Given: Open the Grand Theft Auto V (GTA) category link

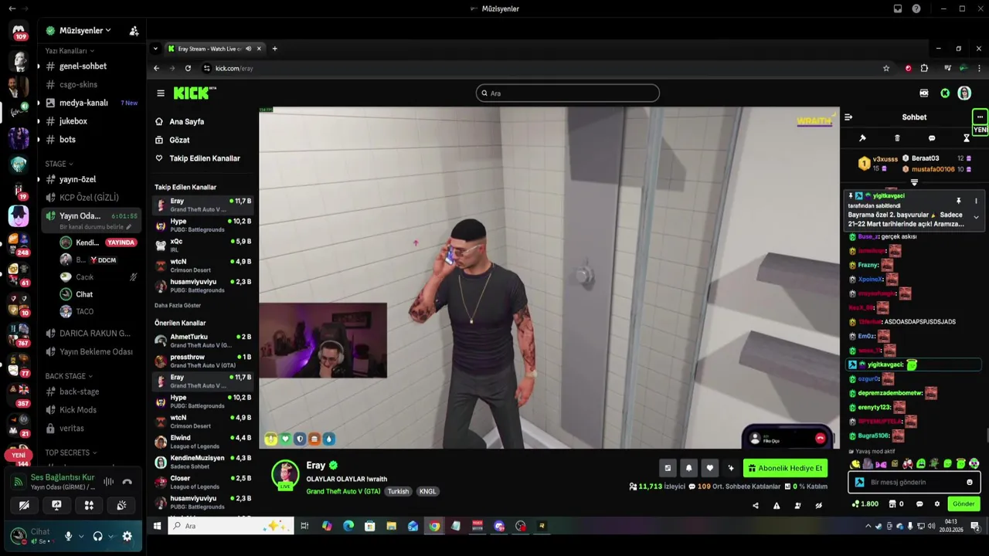Looking at the screenshot, I should coord(343,492).
